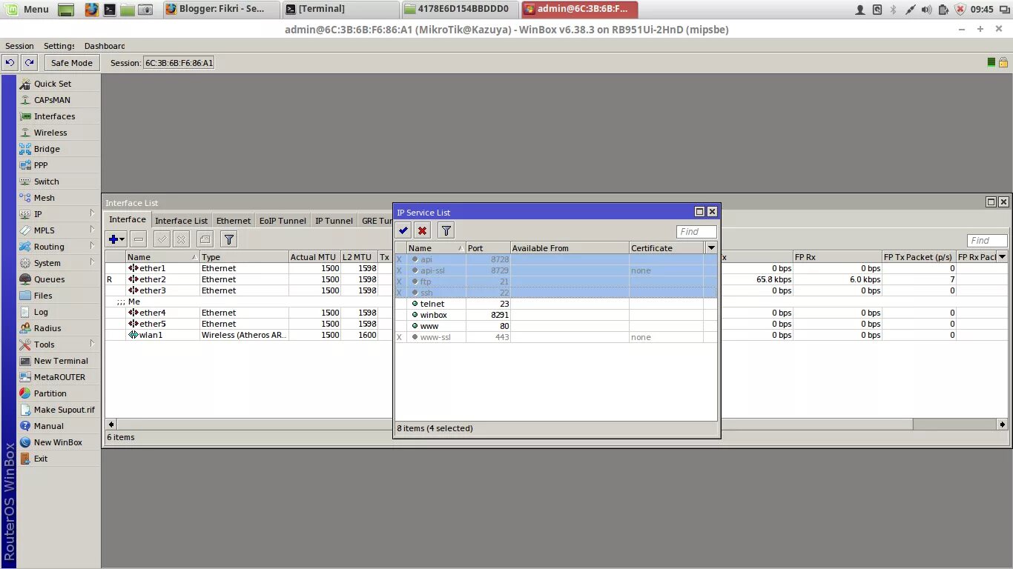Select www-ssl service row
This screenshot has width=1013, height=569.
click(x=556, y=337)
